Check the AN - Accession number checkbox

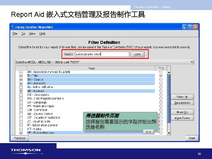point(21,72)
